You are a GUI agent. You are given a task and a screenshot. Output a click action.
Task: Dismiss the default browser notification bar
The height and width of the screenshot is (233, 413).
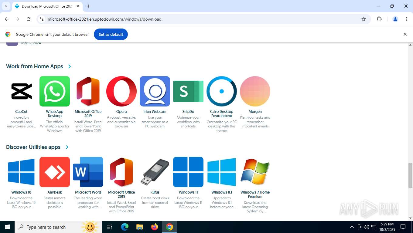tap(405, 34)
